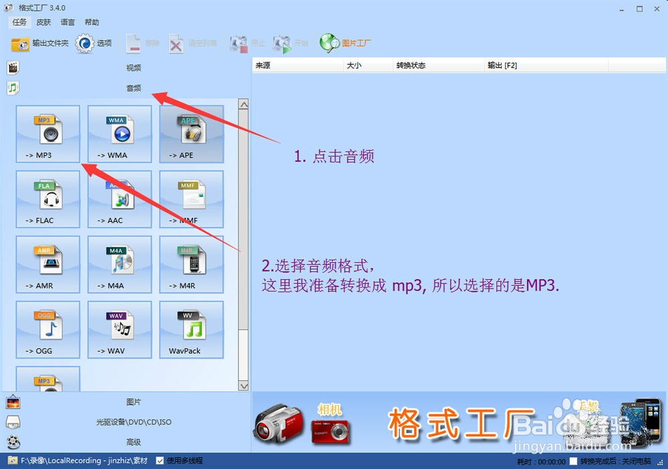The height and width of the screenshot is (469, 668).
Task: Toggle shutdown computer after conversion checkbox
Action: 573,460
